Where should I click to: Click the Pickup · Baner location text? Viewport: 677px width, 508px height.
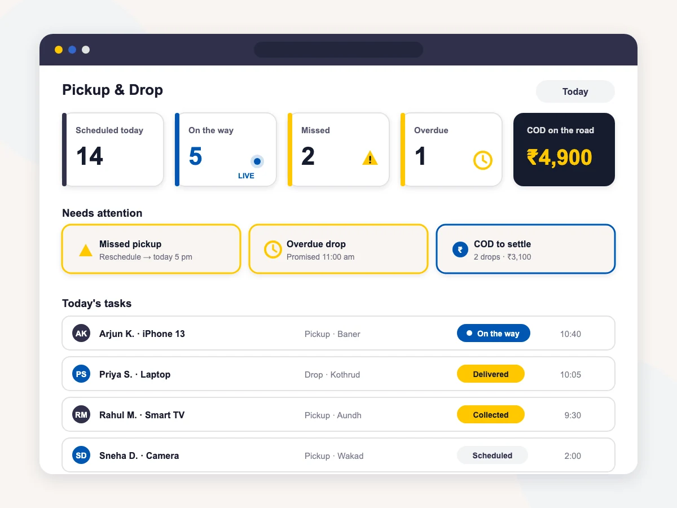tap(332, 334)
